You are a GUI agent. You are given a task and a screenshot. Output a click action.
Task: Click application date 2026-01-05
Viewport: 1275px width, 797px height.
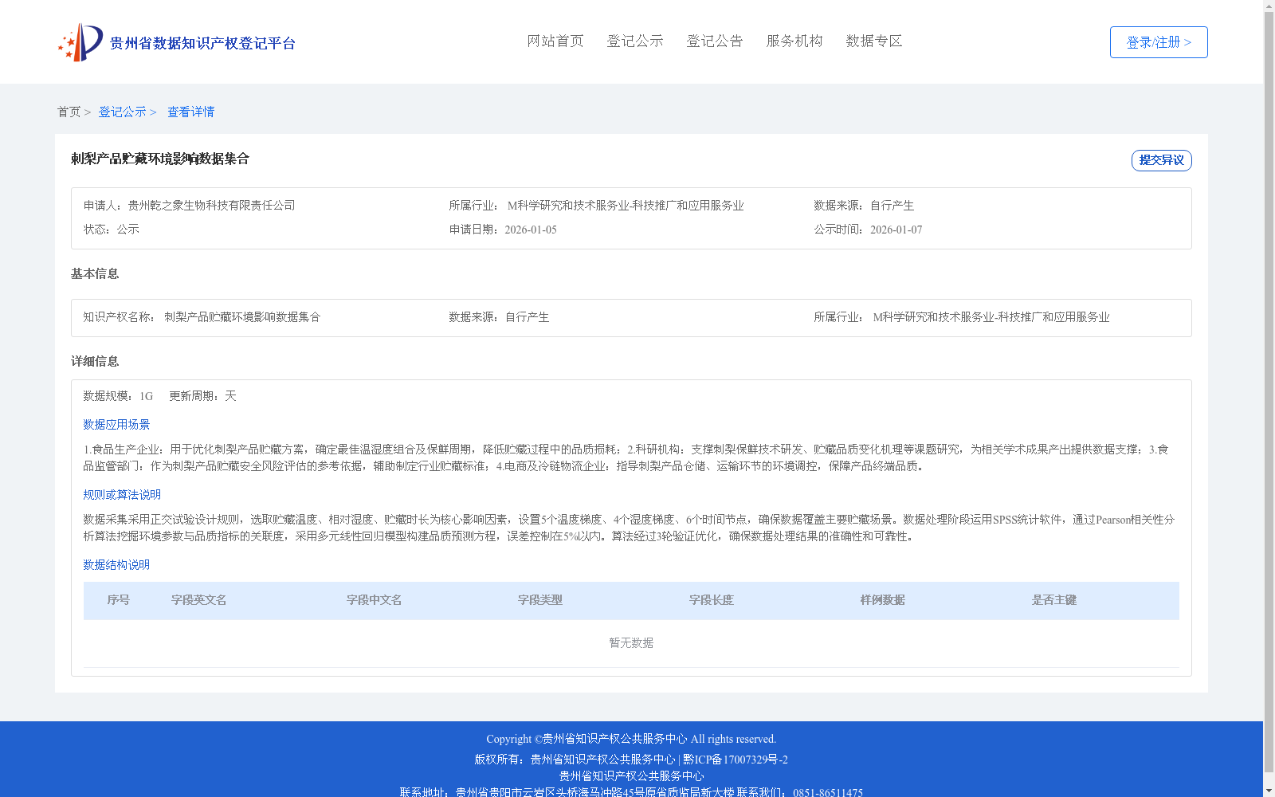[531, 230]
